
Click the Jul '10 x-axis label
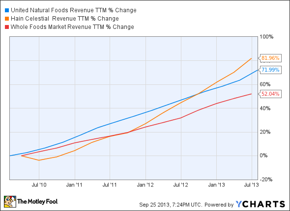39,185
